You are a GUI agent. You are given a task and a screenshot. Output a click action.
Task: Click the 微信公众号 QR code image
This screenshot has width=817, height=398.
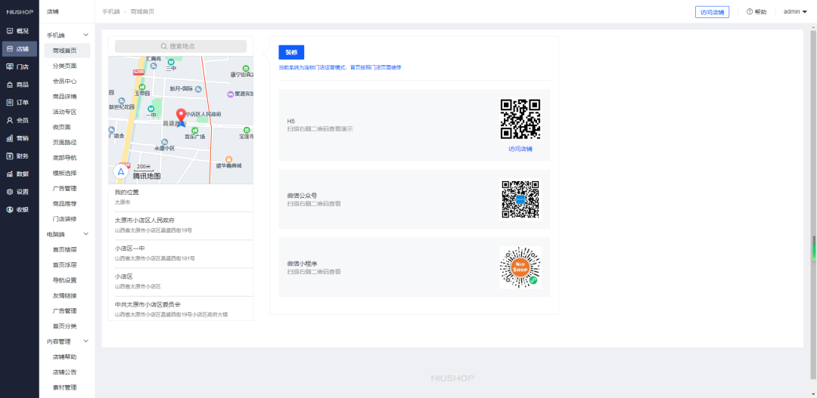tap(520, 199)
